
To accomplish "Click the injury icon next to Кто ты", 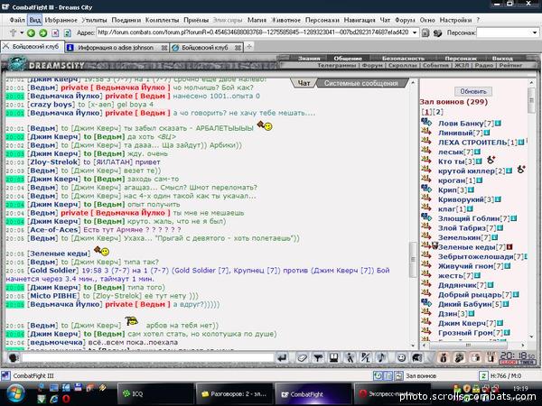I will tap(491, 160).
